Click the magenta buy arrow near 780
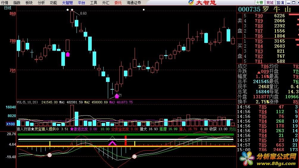Screen dimensions: 299x168 [x=68, y=54]
